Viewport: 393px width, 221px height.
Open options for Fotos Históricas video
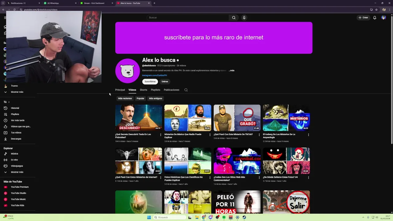(x=210, y=177)
